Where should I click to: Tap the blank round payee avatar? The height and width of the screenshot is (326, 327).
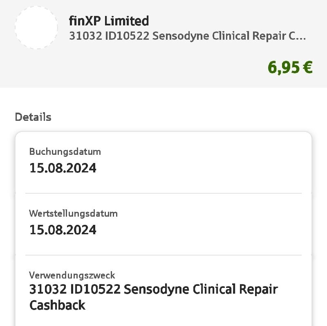coord(36,27)
